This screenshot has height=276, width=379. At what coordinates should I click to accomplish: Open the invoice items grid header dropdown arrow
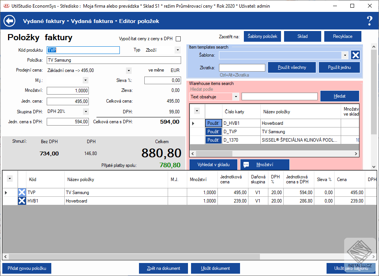10,179
